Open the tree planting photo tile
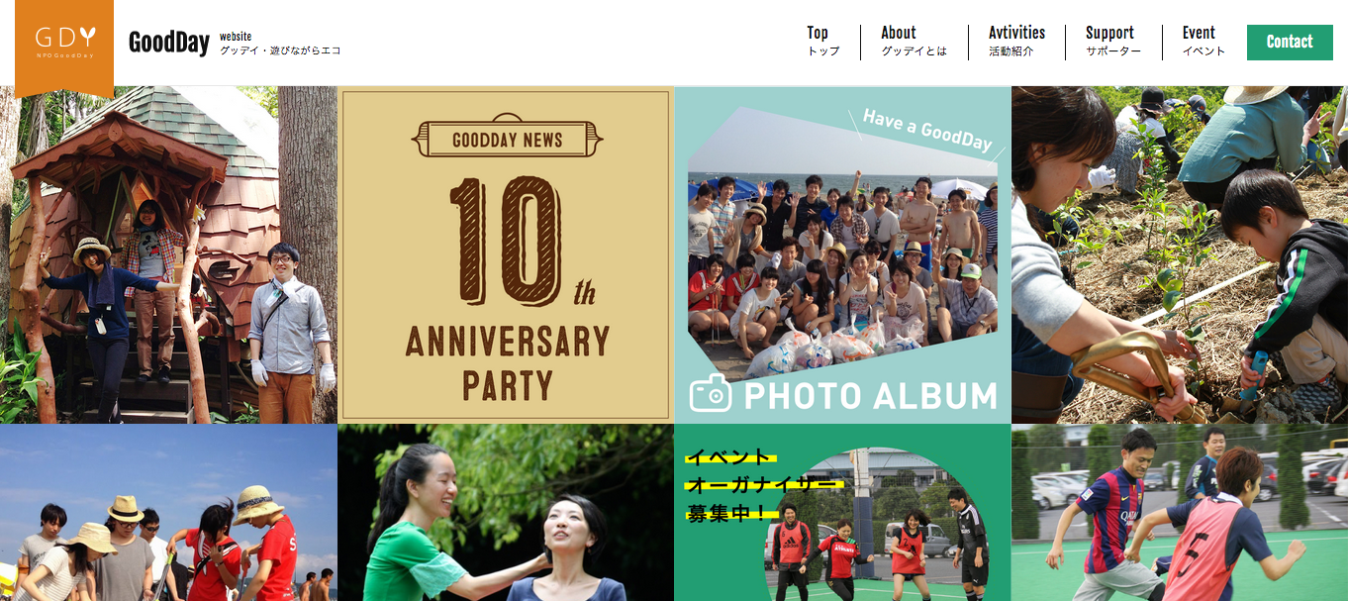 1180,254
